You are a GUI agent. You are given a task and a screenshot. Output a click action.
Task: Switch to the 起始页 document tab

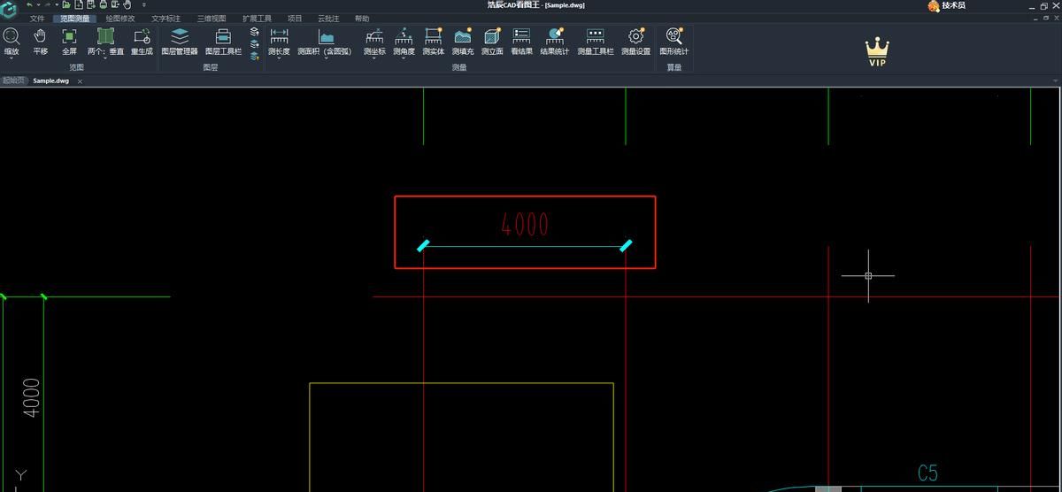coord(13,81)
